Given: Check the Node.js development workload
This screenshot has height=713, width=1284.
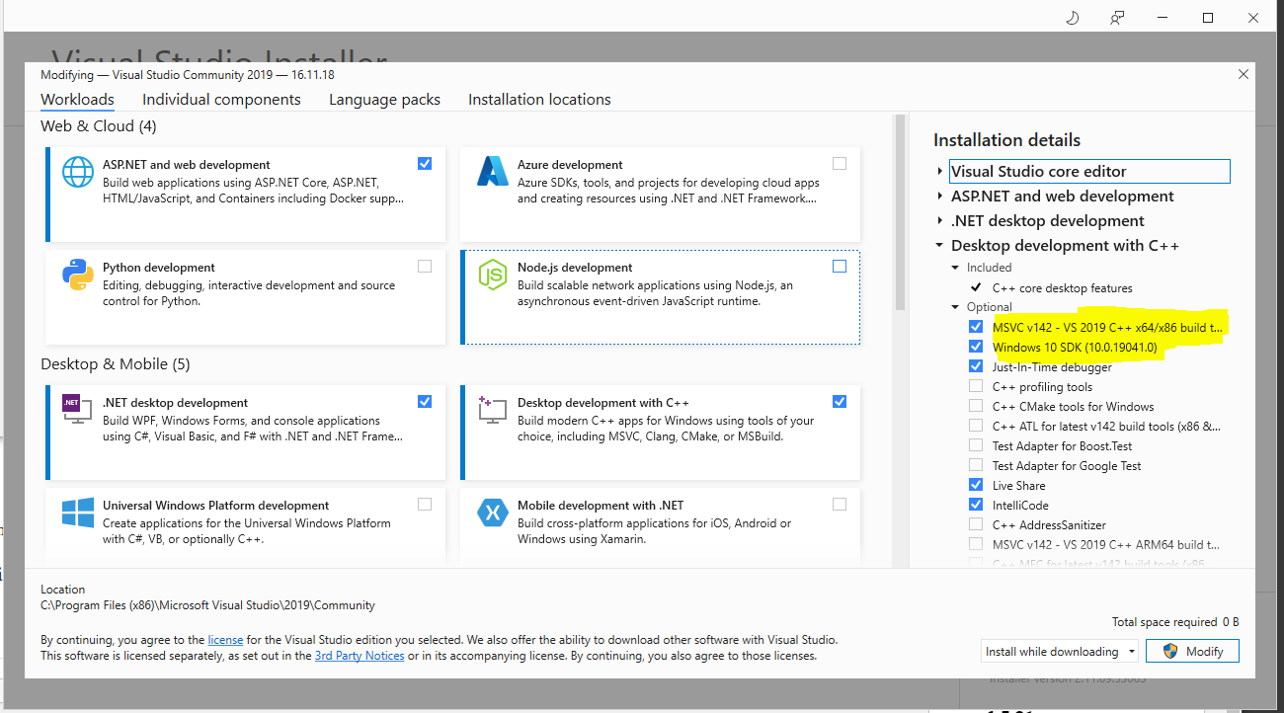Looking at the screenshot, I should click(x=840, y=267).
